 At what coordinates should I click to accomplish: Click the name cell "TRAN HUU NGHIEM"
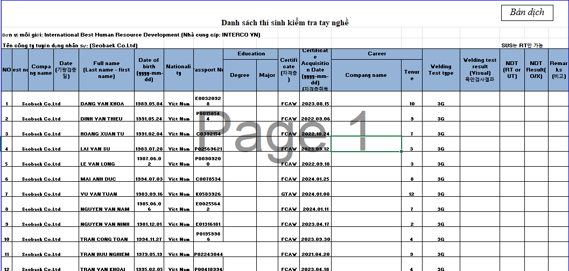point(107,254)
